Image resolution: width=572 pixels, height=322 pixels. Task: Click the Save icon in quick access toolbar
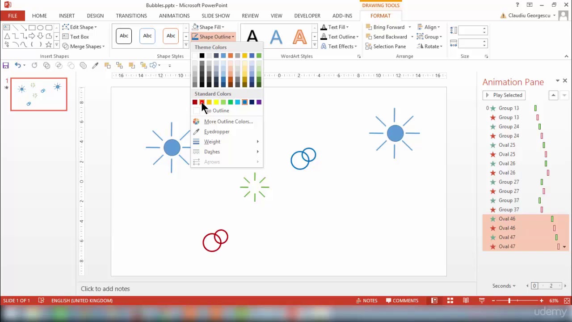[x=6, y=65]
